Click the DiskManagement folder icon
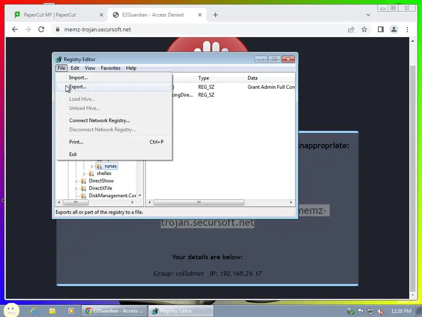 83,196
